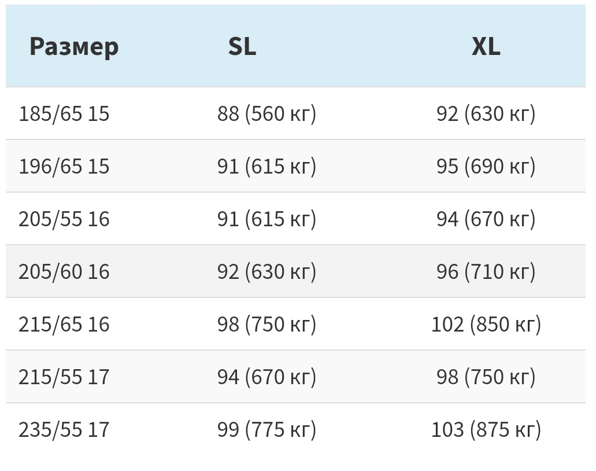
Task: Click the SL value 88 (560 кг)
Action: click(x=266, y=113)
